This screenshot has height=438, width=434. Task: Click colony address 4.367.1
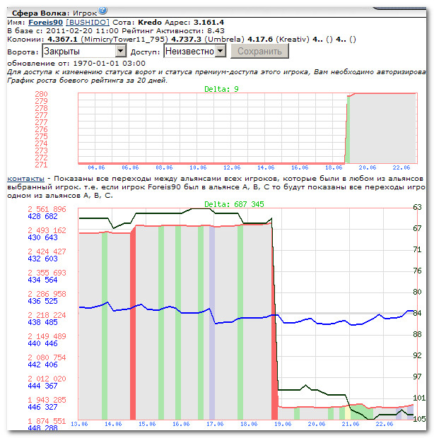62,40
